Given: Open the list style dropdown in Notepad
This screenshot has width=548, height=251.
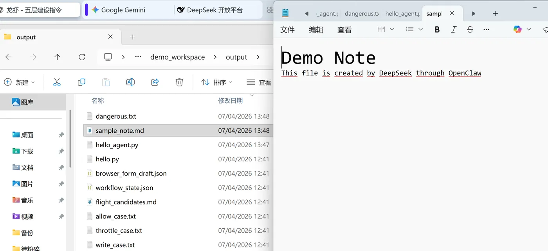Looking at the screenshot, I should tap(414, 29).
